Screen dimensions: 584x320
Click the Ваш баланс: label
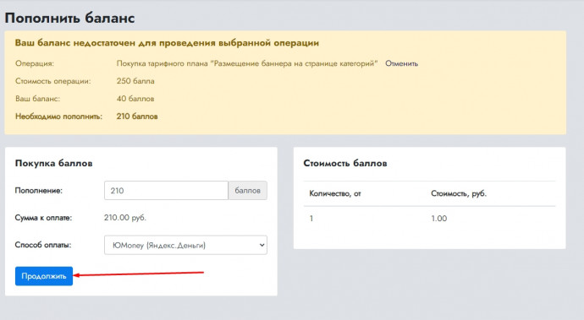point(37,99)
